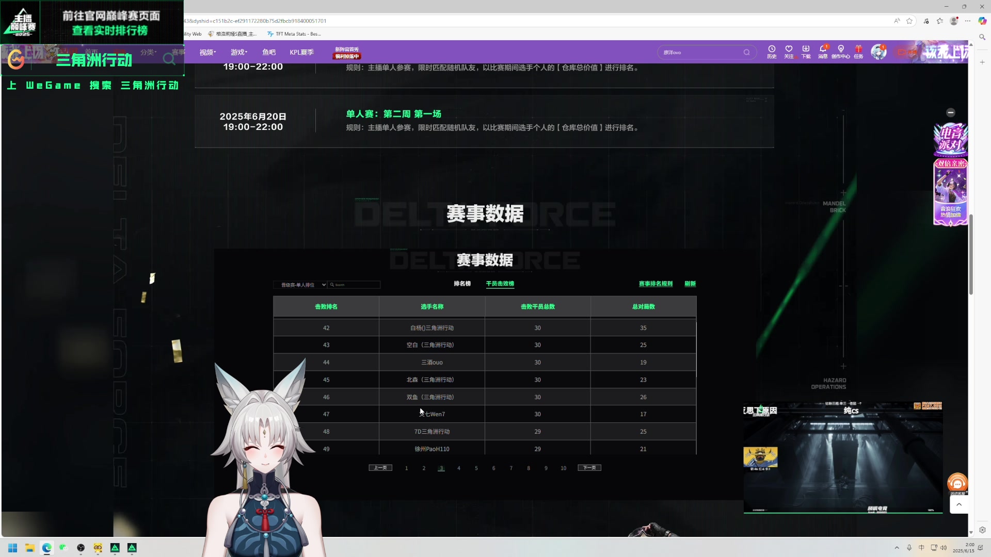Click the floating live stream video player
The width and height of the screenshot is (991, 557).
pos(843,457)
